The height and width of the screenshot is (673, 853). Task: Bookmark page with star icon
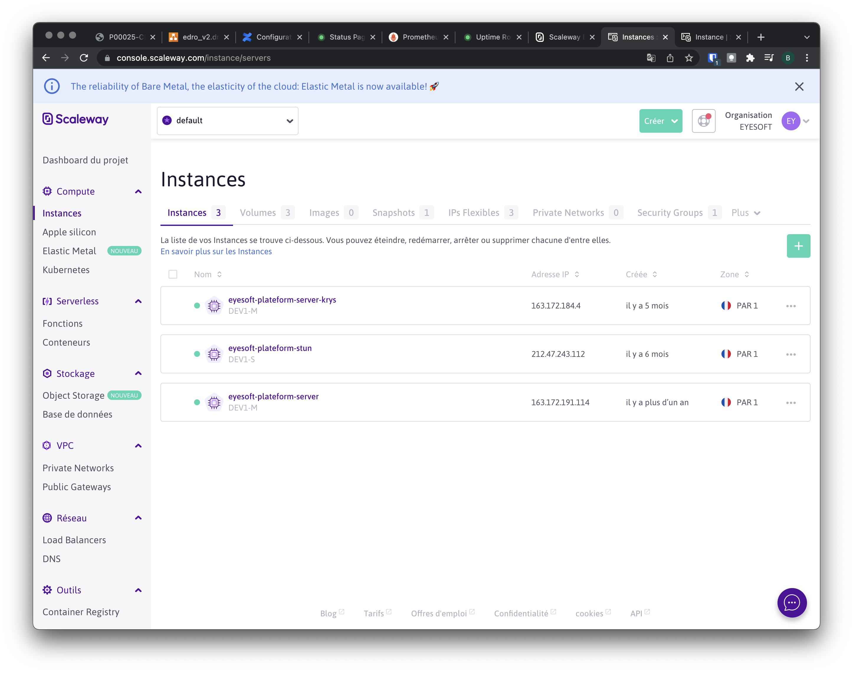(x=689, y=58)
